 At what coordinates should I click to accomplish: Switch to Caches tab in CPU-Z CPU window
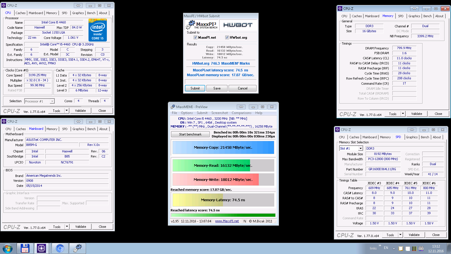click(21, 13)
